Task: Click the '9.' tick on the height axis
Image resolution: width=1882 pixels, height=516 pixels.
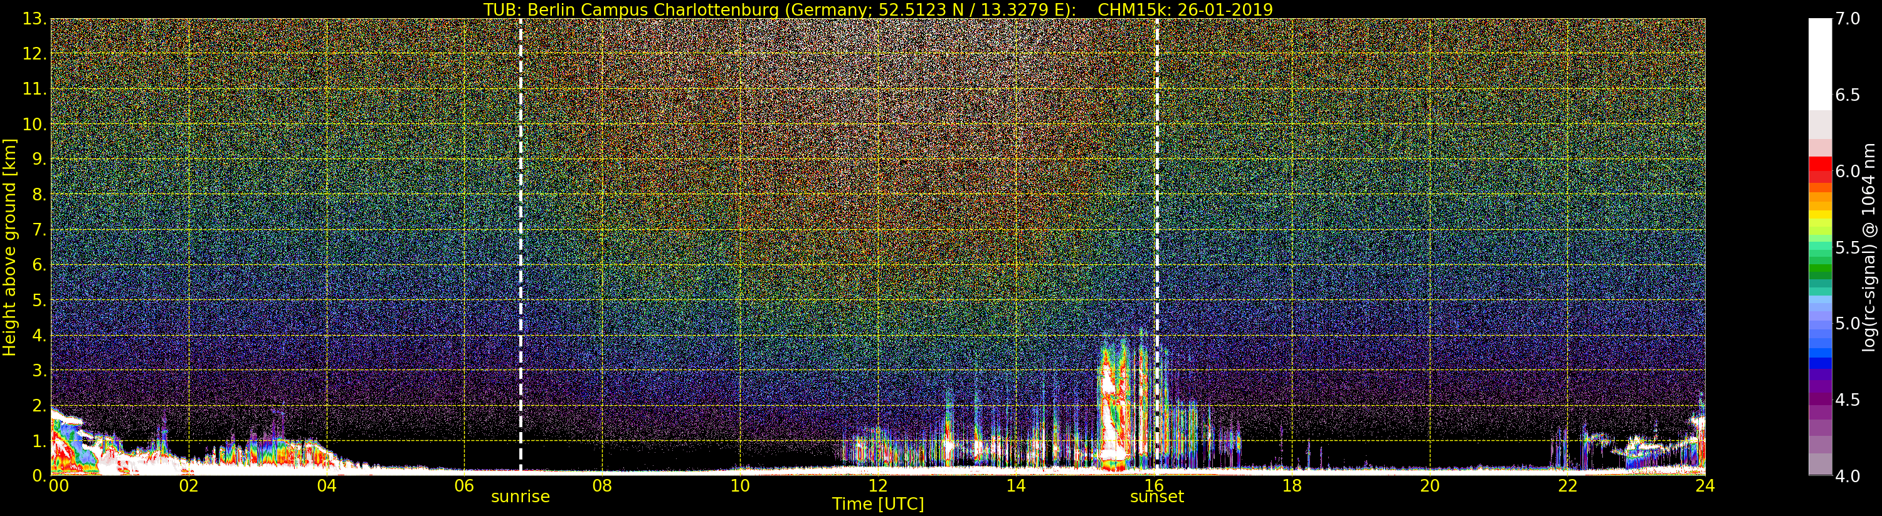Action: click(x=39, y=159)
